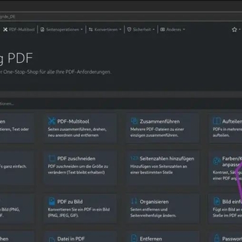242x242 pixels.
Task: Click the card icon beside Anderes
Action: click(162, 30)
